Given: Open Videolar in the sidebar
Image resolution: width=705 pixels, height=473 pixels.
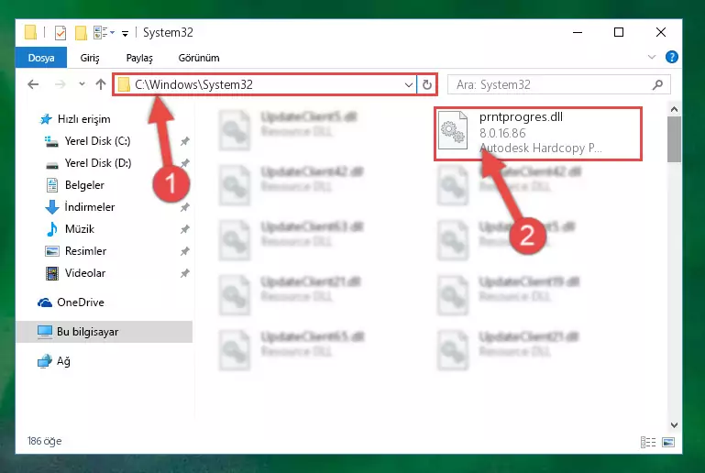Looking at the screenshot, I should click(75, 273).
